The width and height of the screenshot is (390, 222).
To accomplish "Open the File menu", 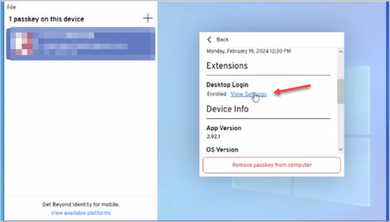I will (x=11, y=8).
